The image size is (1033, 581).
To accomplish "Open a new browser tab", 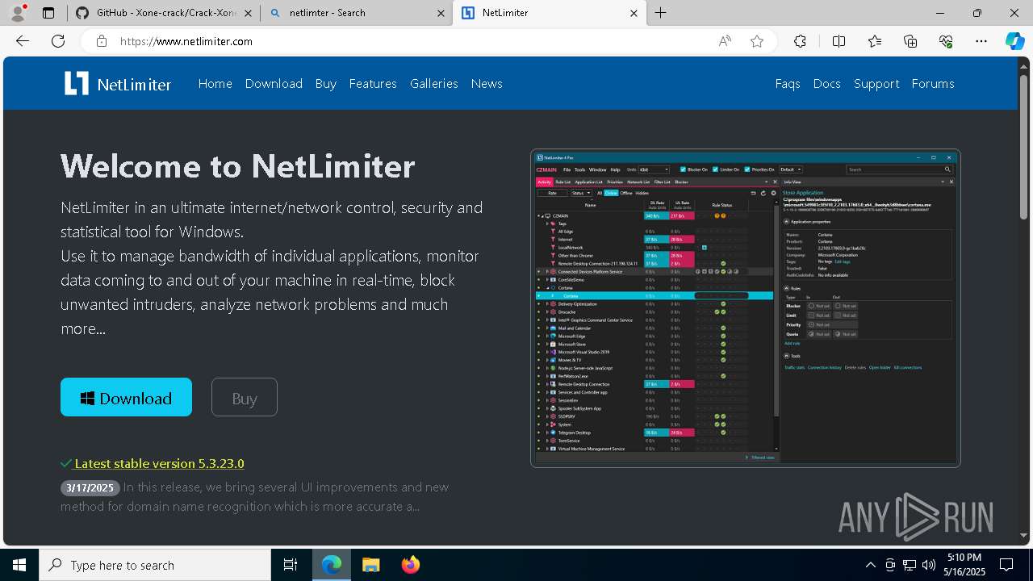I will [661, 13].
